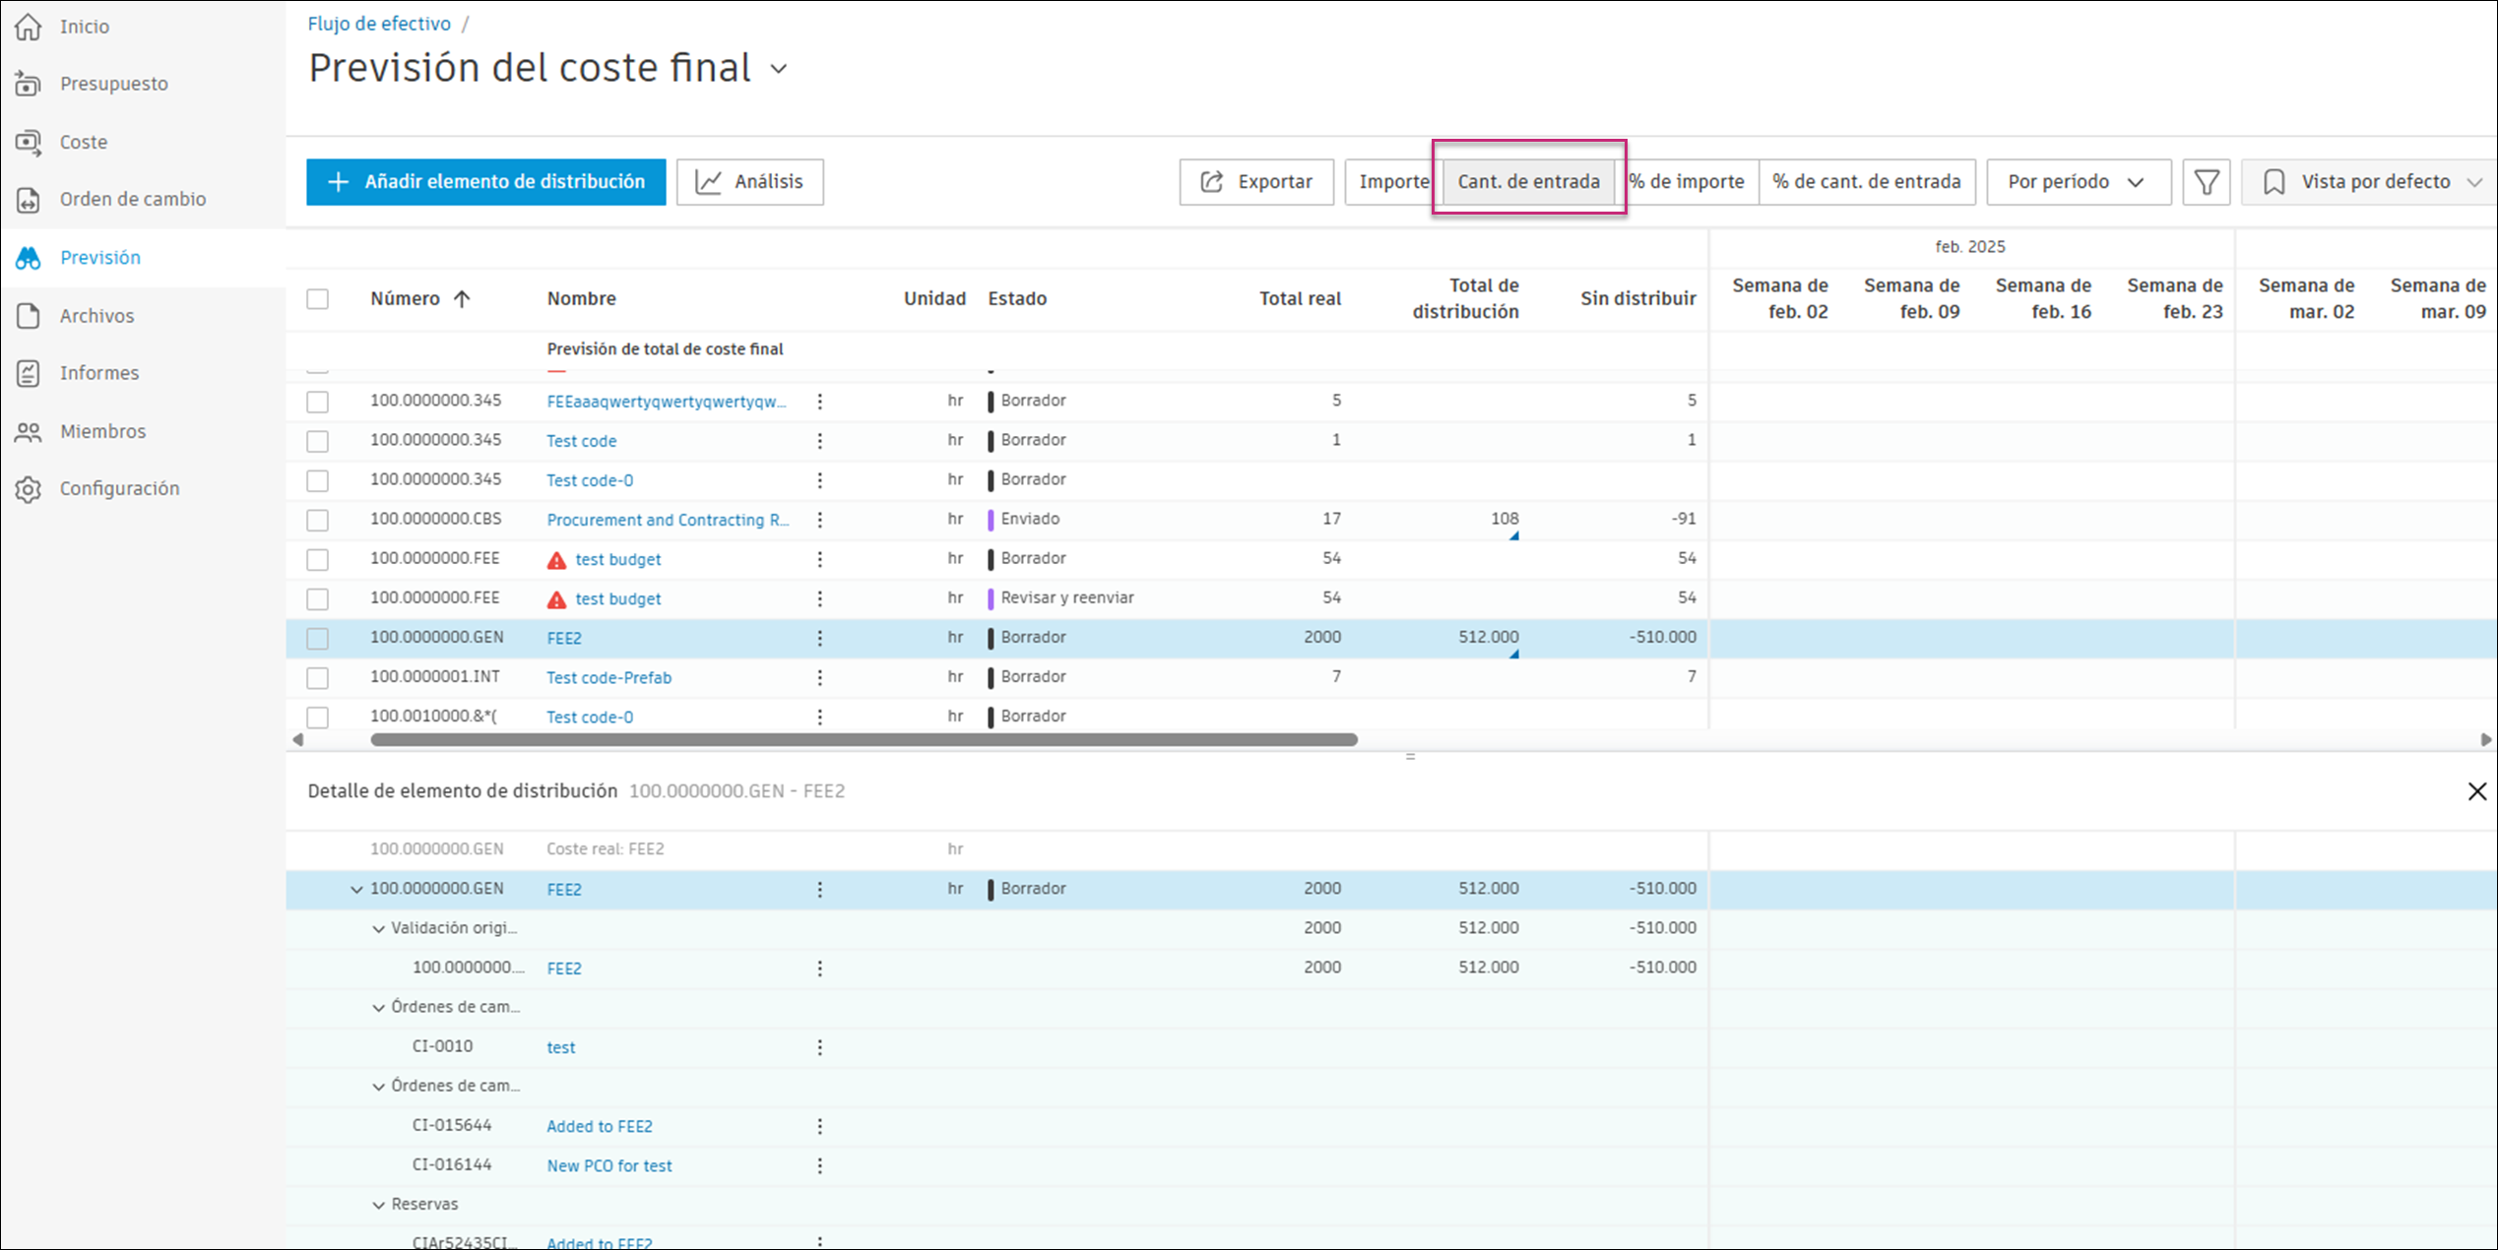Click the Presupuesto sidebar icon
This screenshot has height=1250, width=2498.
pyautogui.click(x=29, y=85)
